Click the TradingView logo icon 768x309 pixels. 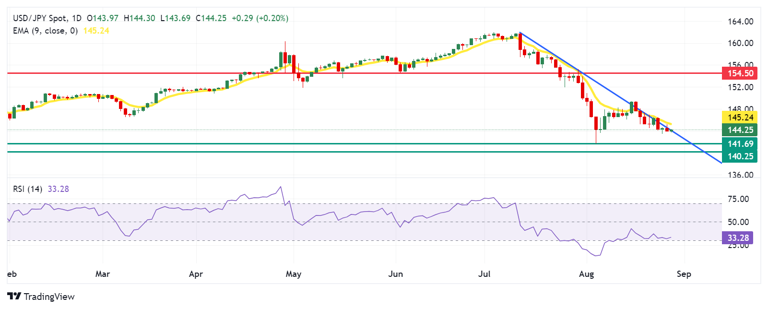[x=14, y=297]
